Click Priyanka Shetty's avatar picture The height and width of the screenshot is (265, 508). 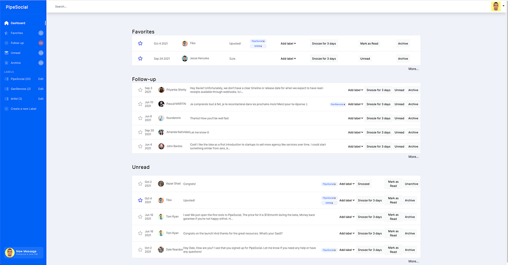(x=161, y=90)
